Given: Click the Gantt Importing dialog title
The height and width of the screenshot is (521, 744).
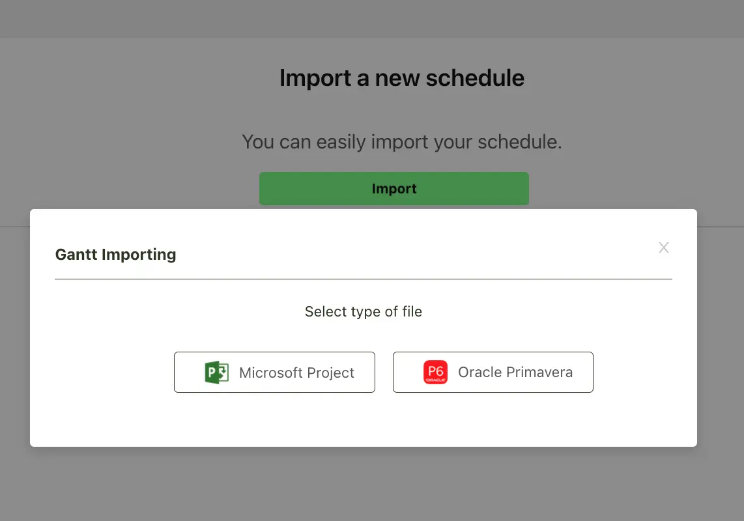Looking at the screenshot, I should click(x=116, y=255).
